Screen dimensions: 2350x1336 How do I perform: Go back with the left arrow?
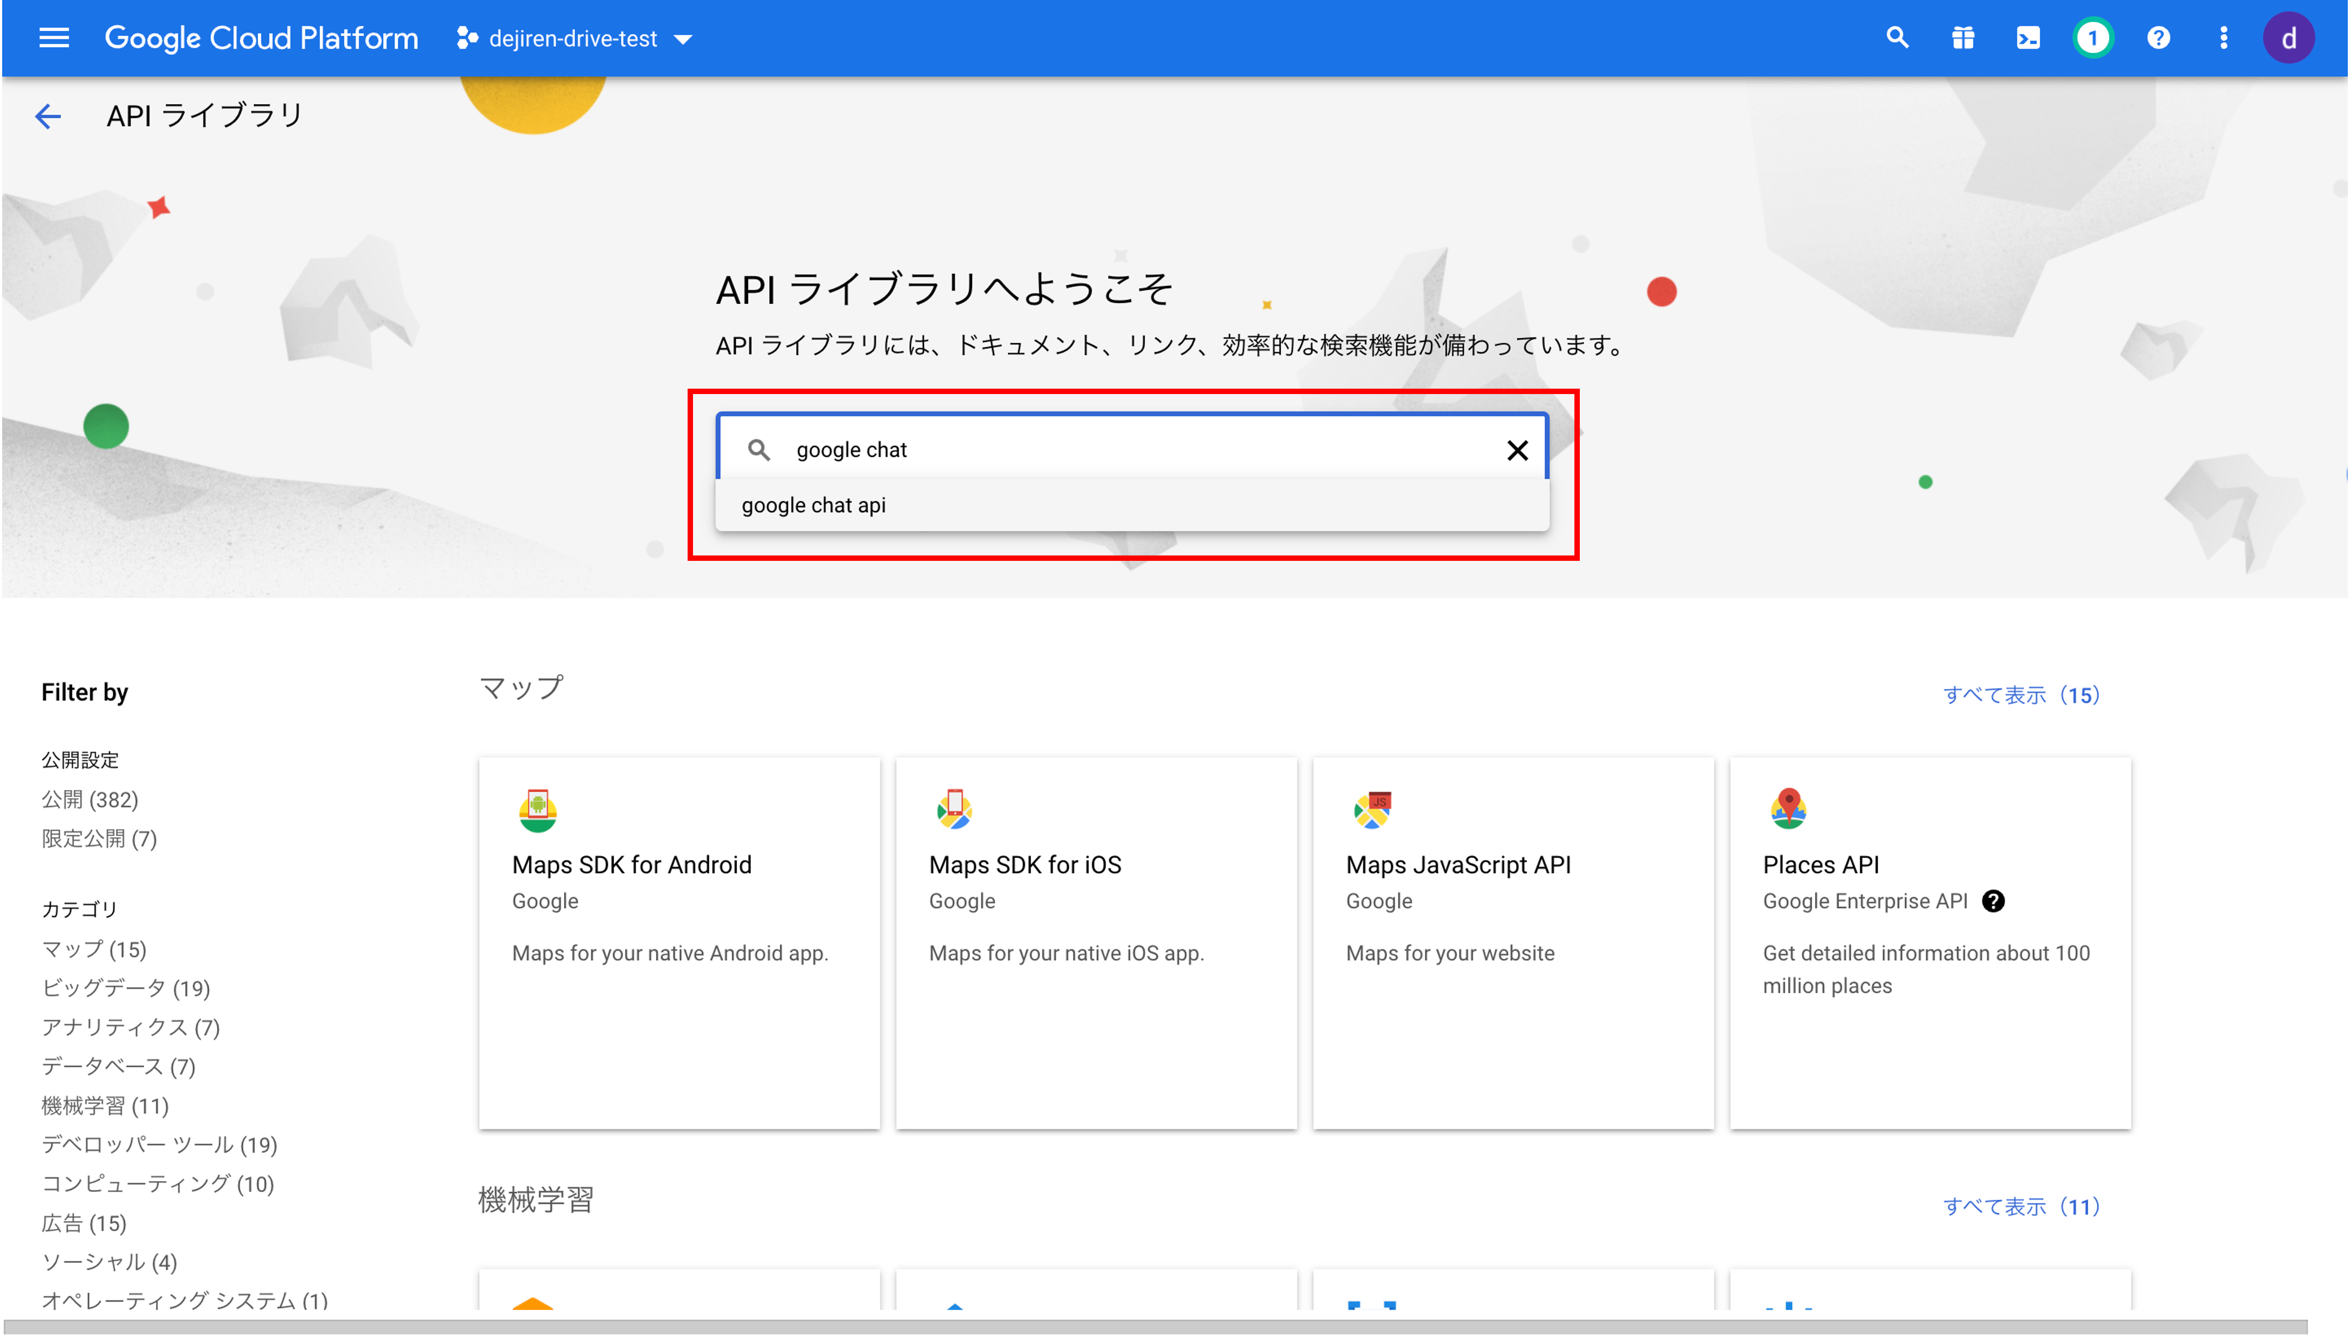pyautogui.click(x=47, y=116)
